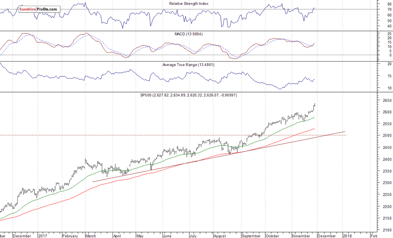Click the March label on time axis
The width and height of the screenshot is (393, 238).
pyautogui.click(x=91, y=236)
